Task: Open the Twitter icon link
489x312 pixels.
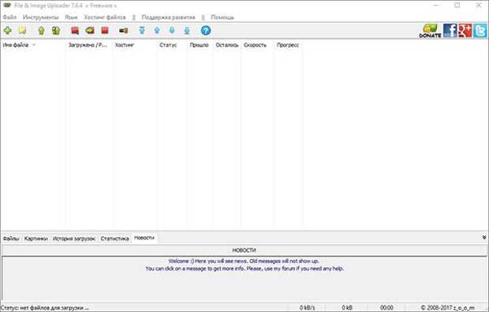Action: [480, 31]
